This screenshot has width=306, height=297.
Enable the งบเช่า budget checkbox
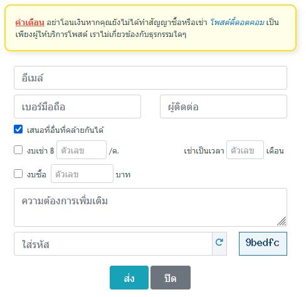tap(18, 150)
